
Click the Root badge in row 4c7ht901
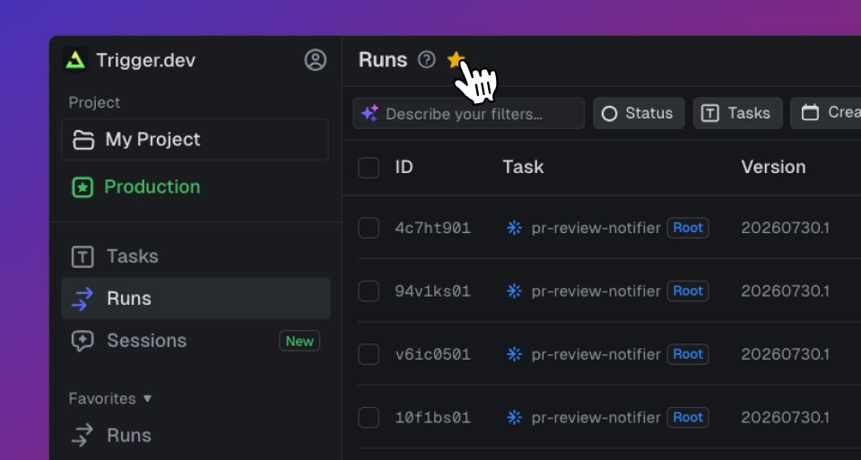point(688,228)
